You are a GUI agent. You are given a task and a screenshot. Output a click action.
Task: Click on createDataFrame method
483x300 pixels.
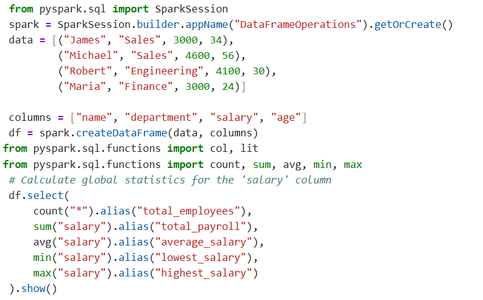click(x=122, y=133)
